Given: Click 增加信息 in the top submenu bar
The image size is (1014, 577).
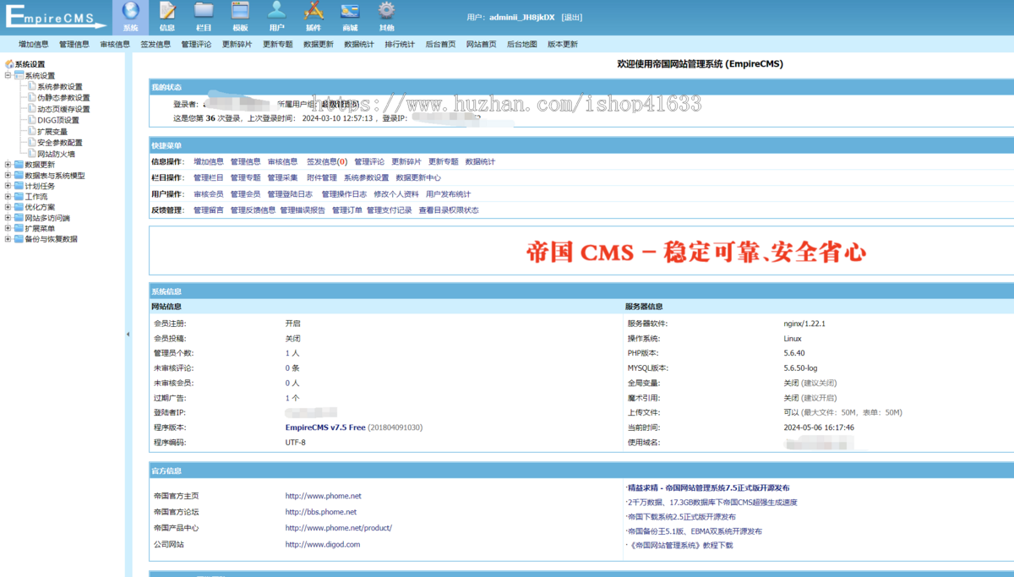Looking at the screenshot, I should (x=34, y=45).
